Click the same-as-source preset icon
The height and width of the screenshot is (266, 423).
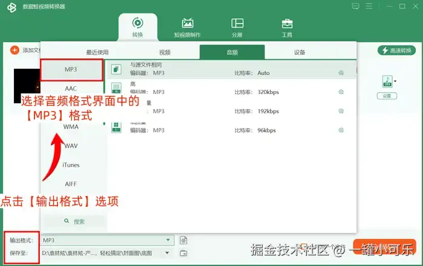116,69
